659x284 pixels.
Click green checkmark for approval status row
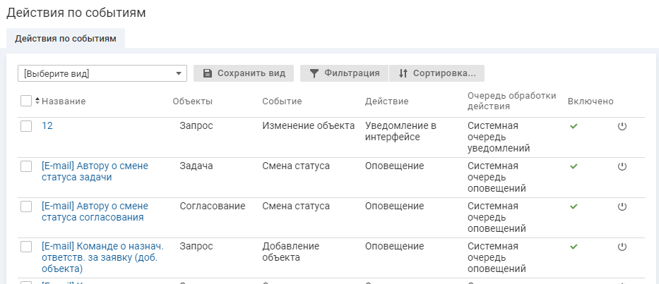pos(574,206)
